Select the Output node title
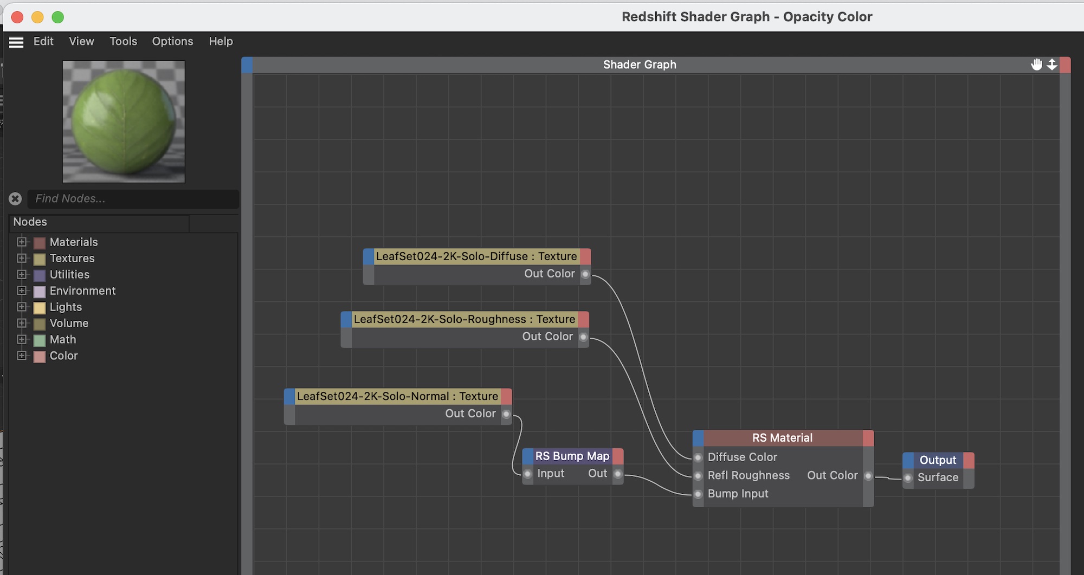Screen dimensions: 1084x575 938,460
